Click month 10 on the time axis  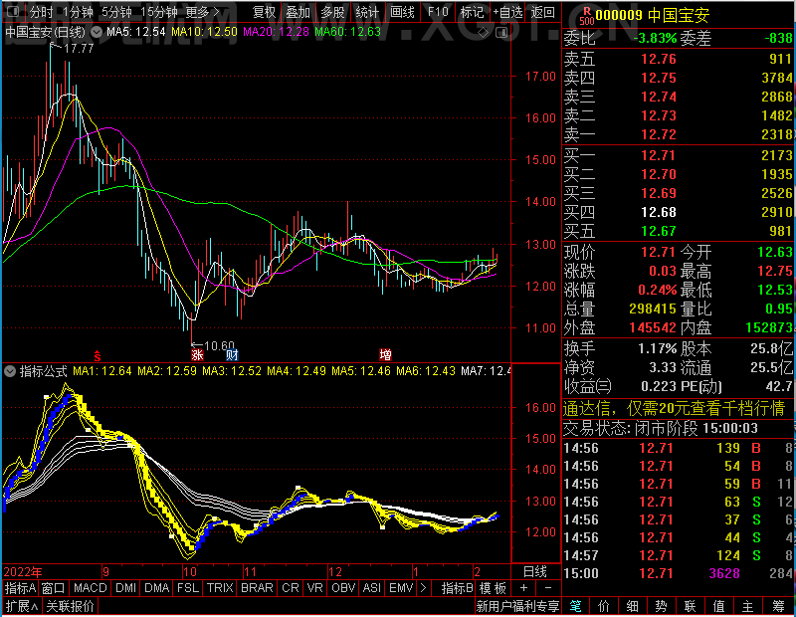tap(190, 572)
